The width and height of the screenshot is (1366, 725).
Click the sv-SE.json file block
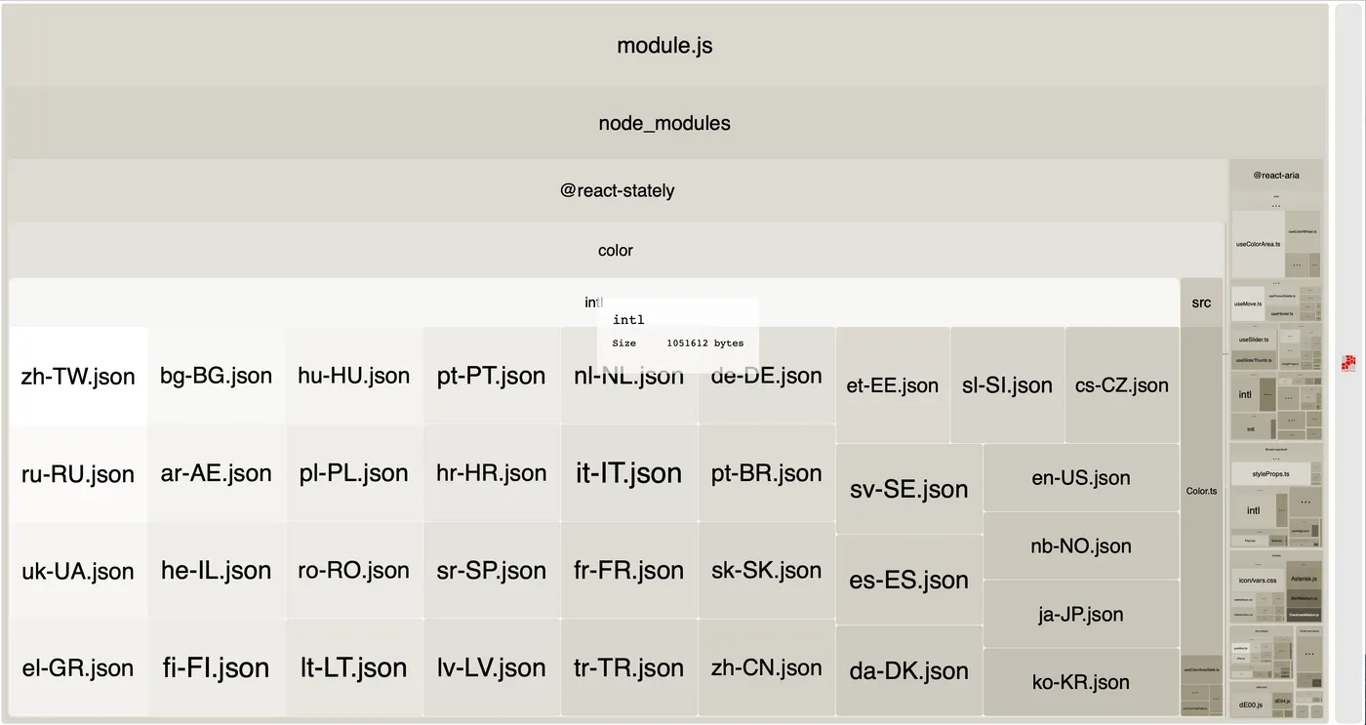[909, 489]
